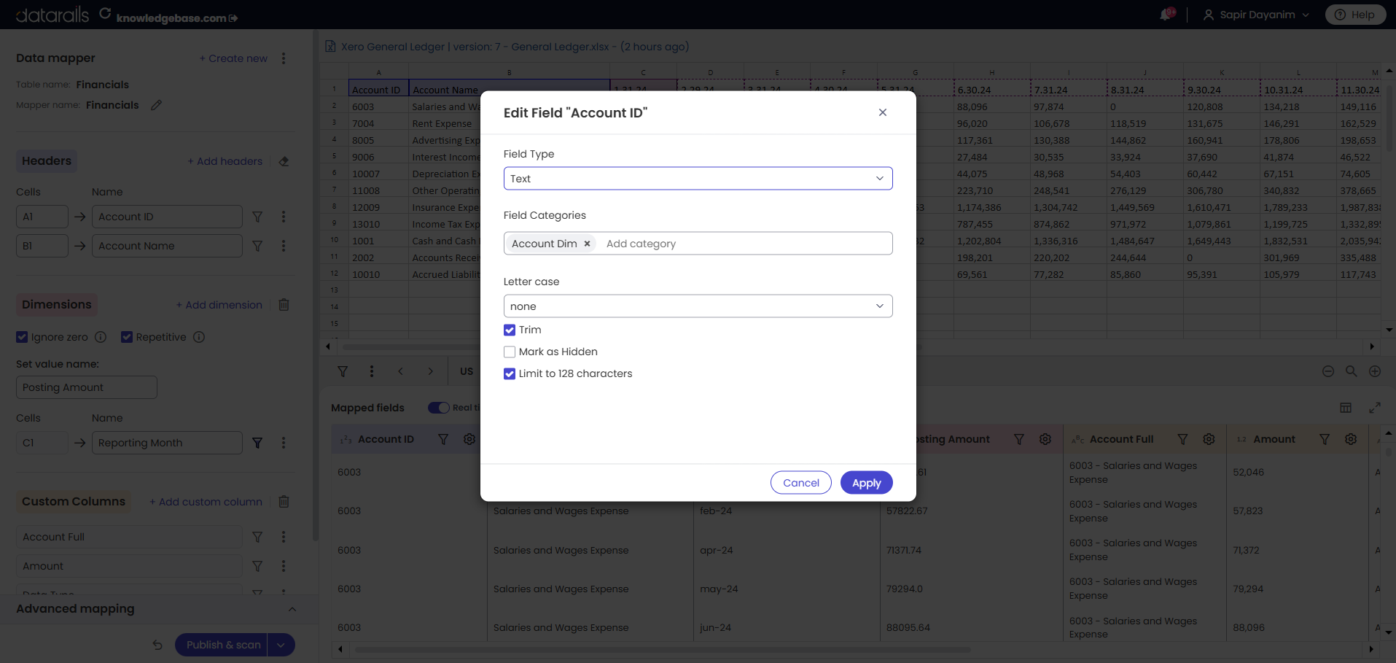Check the Mark as Hidden box
Screen dimensions: 1396x663
(x=510, y=352)
